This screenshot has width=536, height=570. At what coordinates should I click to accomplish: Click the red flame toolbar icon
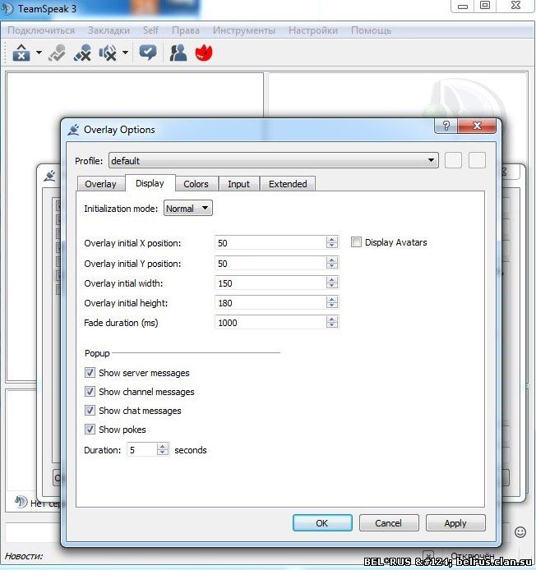204,53
